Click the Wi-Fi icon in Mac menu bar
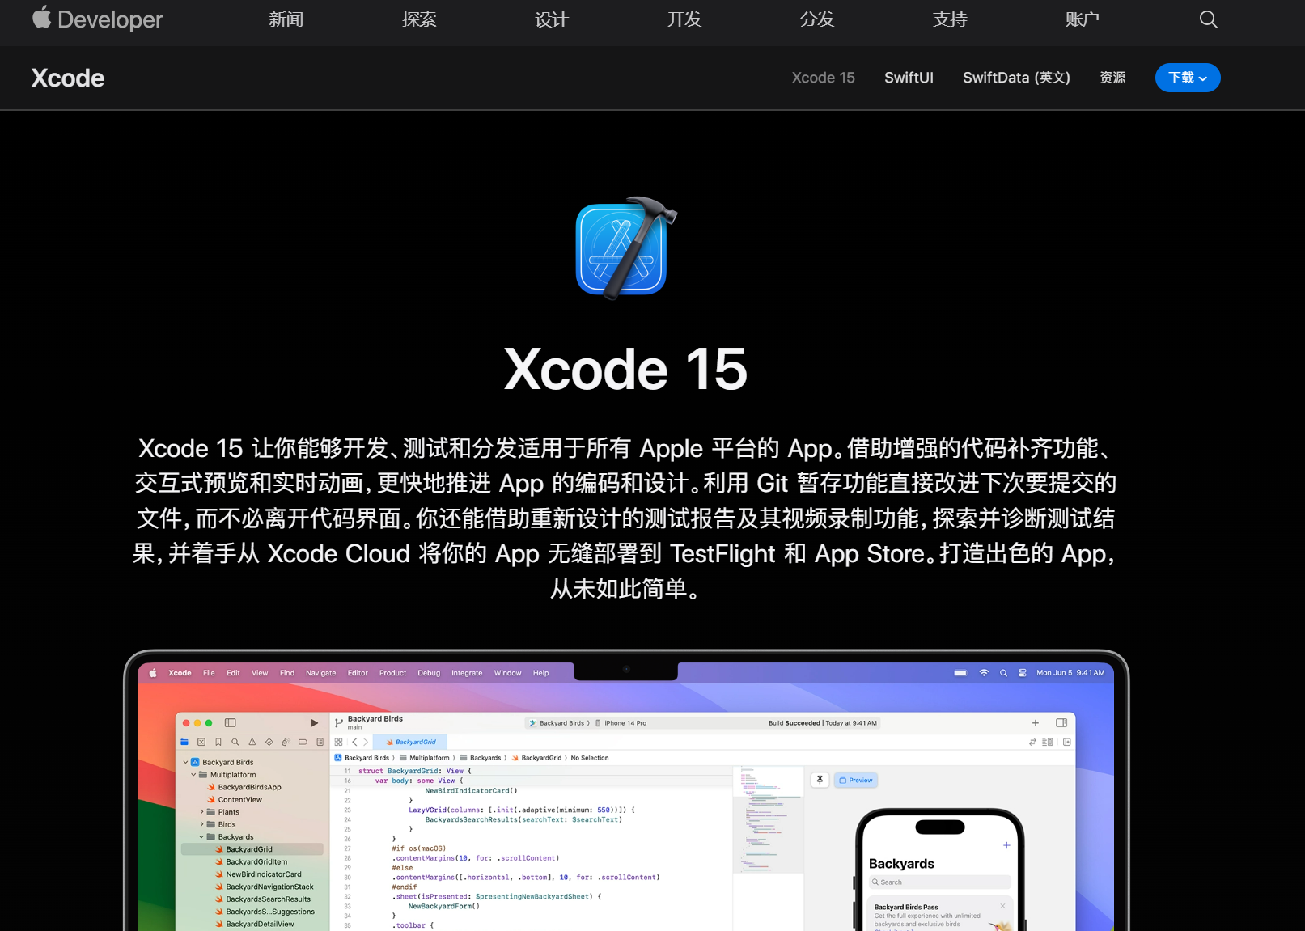Screen dimensions: 1305x931 click(x=985, y=673)
